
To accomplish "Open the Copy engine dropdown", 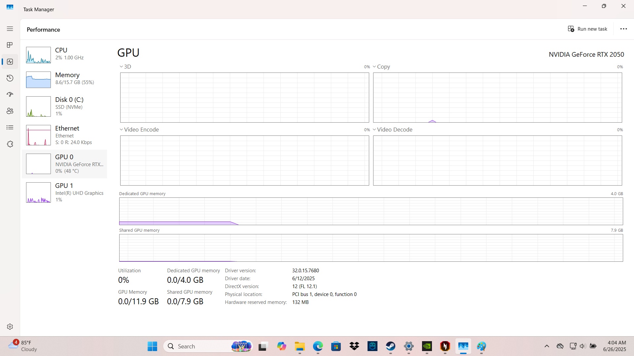I will [381, 67].
